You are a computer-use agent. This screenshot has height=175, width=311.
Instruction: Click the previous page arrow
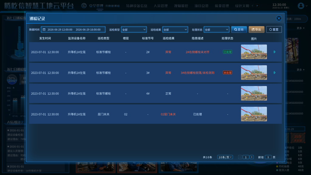click(x=240, y=157)
